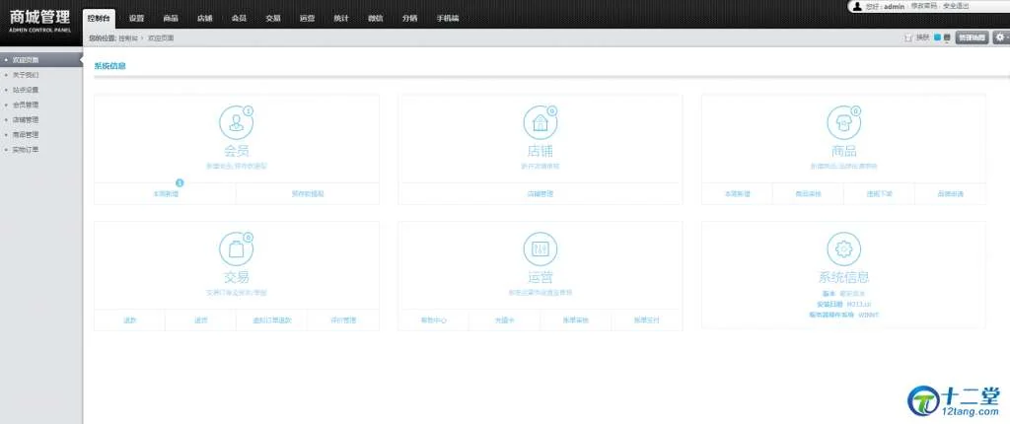Click the 管理地图 button
1010x424 pixels.
point(971,37)
